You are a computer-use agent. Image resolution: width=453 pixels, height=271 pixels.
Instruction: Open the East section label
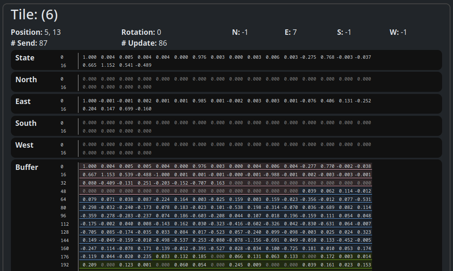coord(23,102)
